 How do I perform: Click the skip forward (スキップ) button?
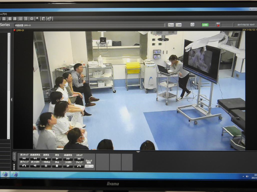(x=79, y=159)
